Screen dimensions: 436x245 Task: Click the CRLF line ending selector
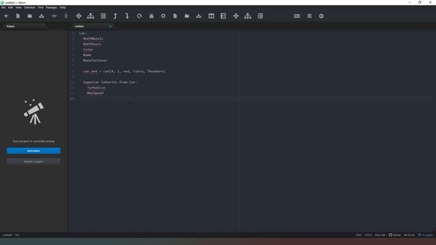(359, 235)
